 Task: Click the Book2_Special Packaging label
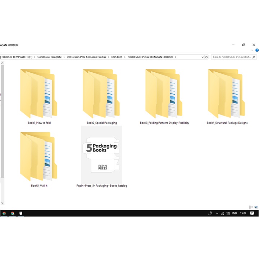pyautogui.click(x=102, y=123)
